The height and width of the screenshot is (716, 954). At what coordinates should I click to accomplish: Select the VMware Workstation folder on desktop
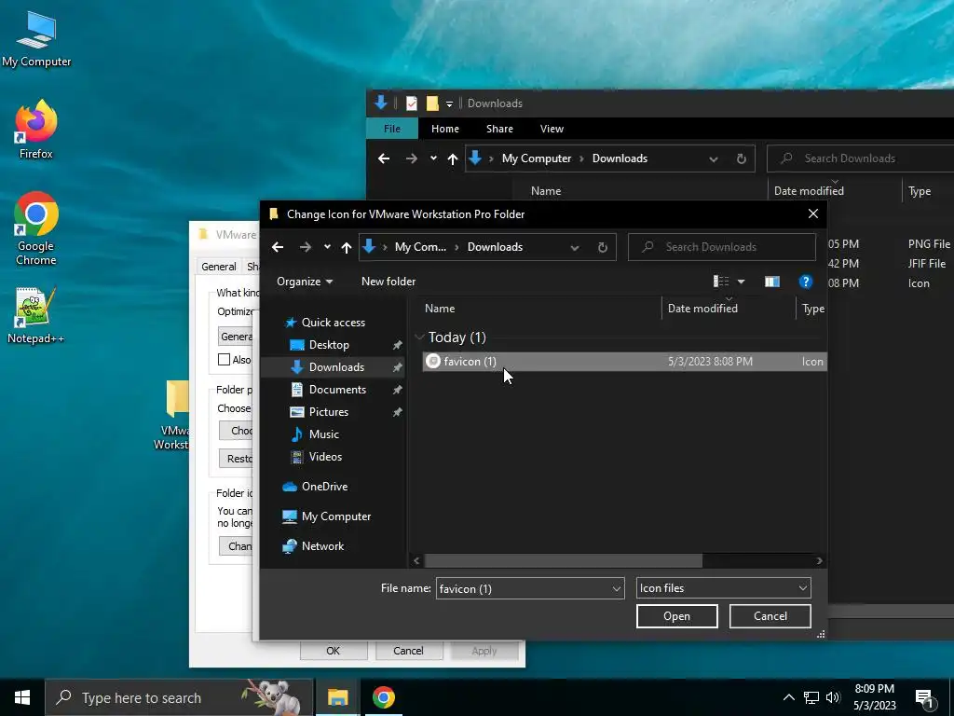172,416
